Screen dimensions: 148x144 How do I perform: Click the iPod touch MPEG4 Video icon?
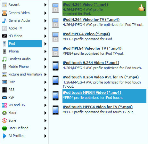tap(56, 96)
